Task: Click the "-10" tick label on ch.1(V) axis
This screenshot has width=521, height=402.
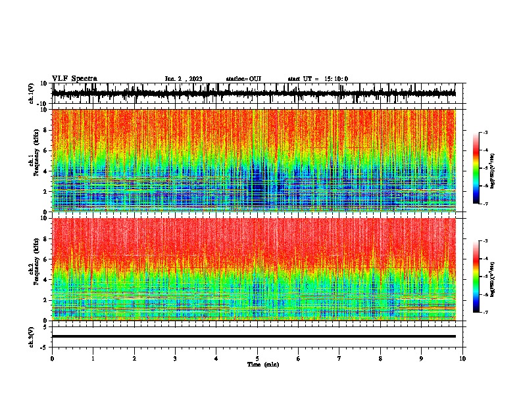Action: point(43,104)
